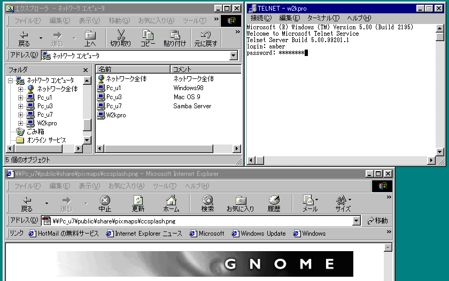Click the 移動 Go button in Internet Explorer
This screenshot has height=281, width=449.
[377, 221]
